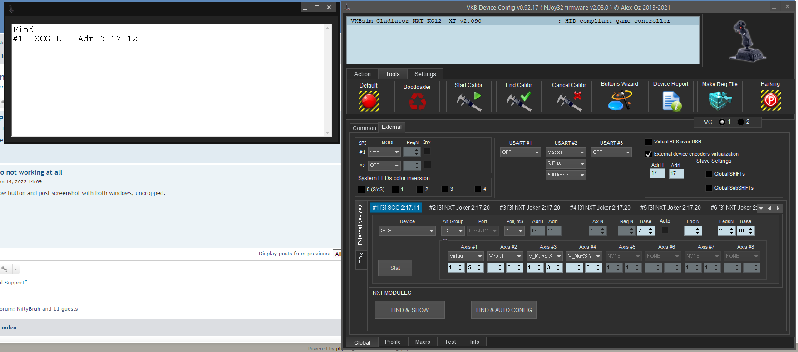
Task: Click the Slave AdrL input field
Action: (x=676, y=173)
